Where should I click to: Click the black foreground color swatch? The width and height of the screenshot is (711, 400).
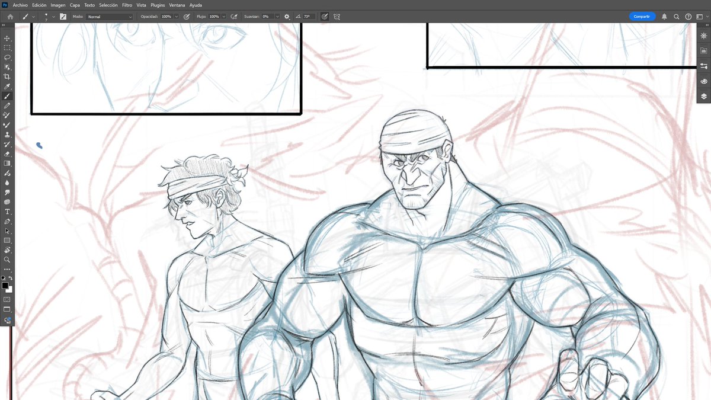5,286
